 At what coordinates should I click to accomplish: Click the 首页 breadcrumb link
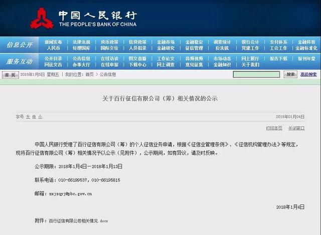click(x=89, y=75)
